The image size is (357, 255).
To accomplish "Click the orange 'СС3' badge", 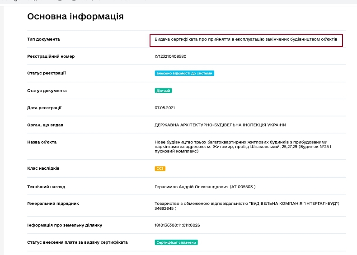I will (x=160, y=168).
